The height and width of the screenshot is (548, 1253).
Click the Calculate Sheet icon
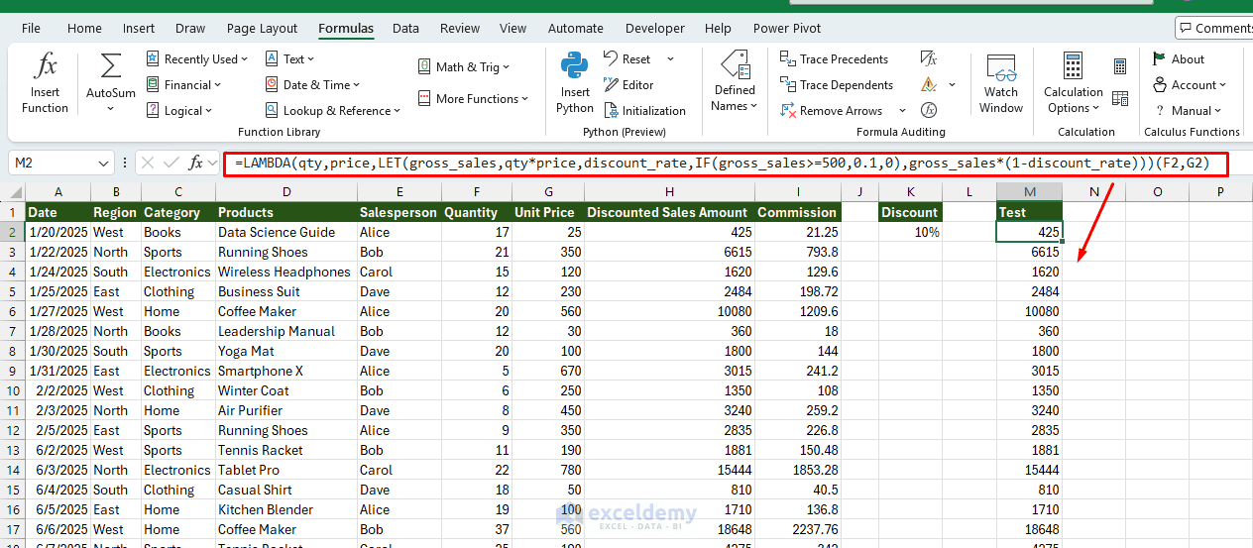tap(1120, 98)
